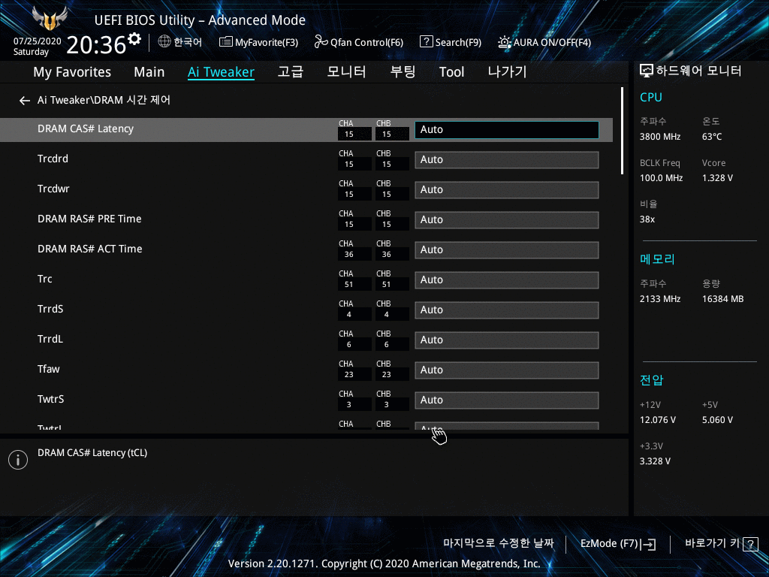The height and width of the screenshot is (577, 769).
Task: Click the 3.328 V reading
Action: pos(655,461)
